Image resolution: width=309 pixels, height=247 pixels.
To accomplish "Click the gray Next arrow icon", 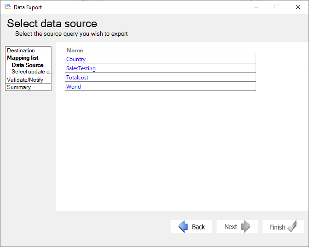I will (x=246, y=226).
